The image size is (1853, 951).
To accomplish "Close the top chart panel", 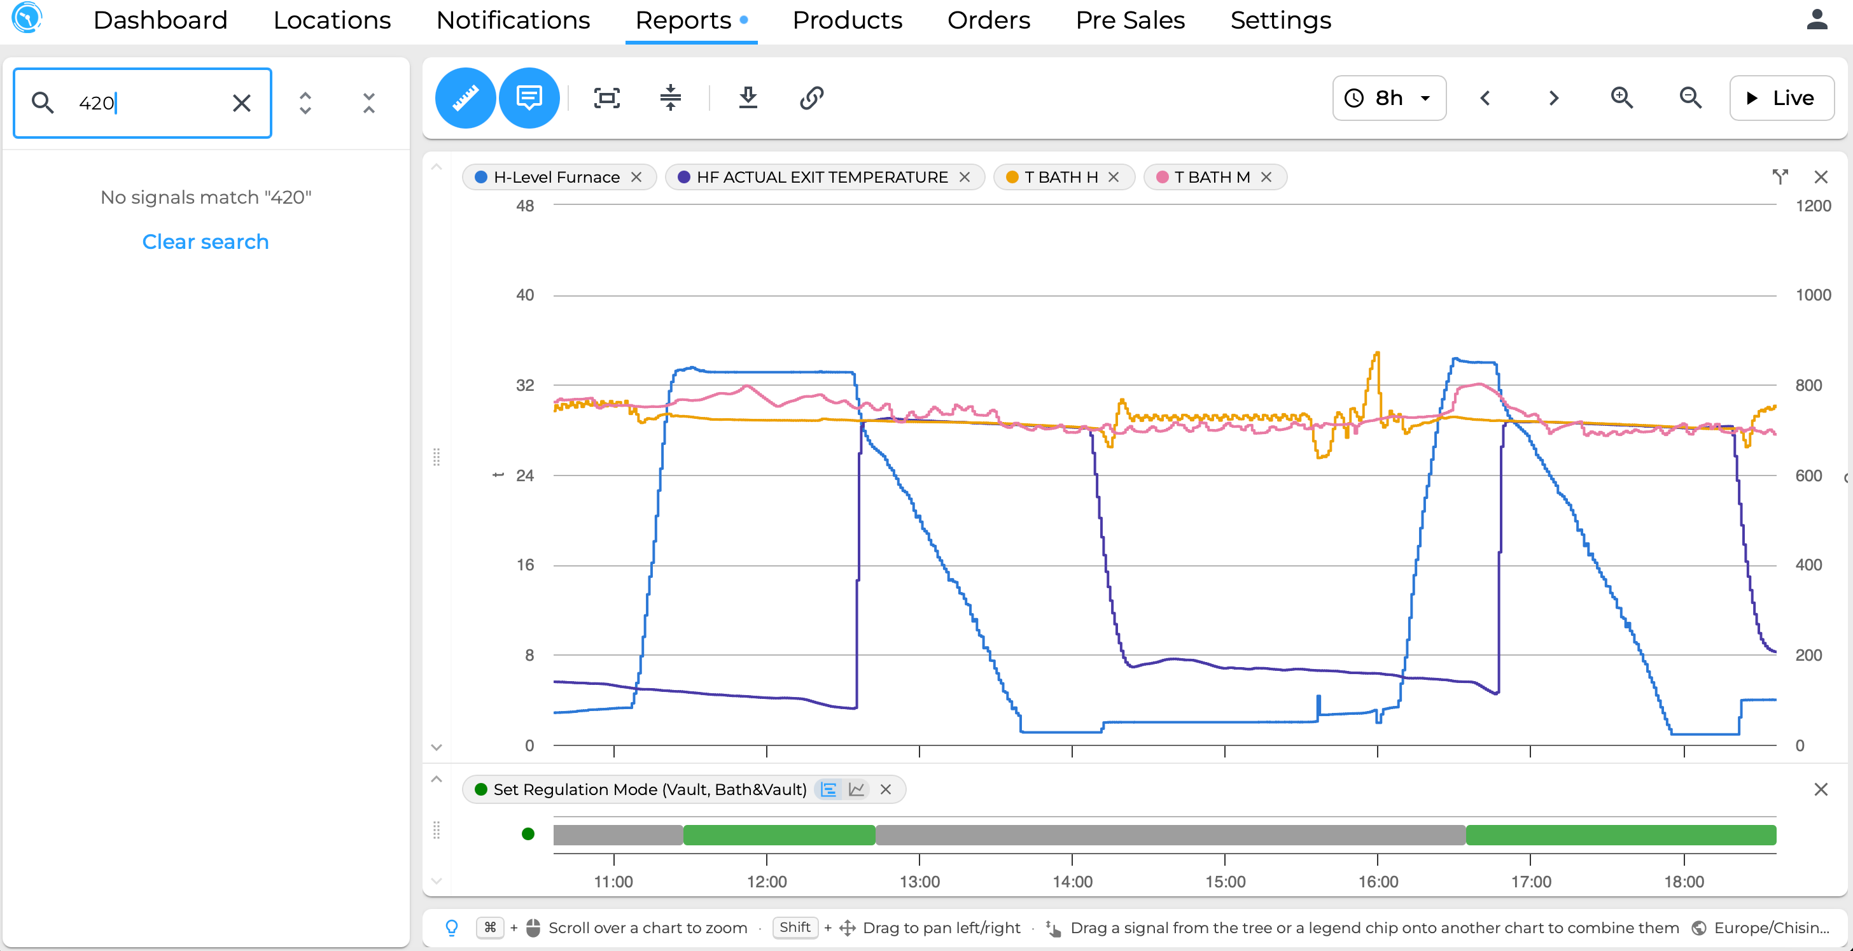I will click(1821, 177).
